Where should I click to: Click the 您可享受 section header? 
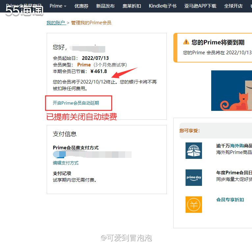click(x=189, y=131)
